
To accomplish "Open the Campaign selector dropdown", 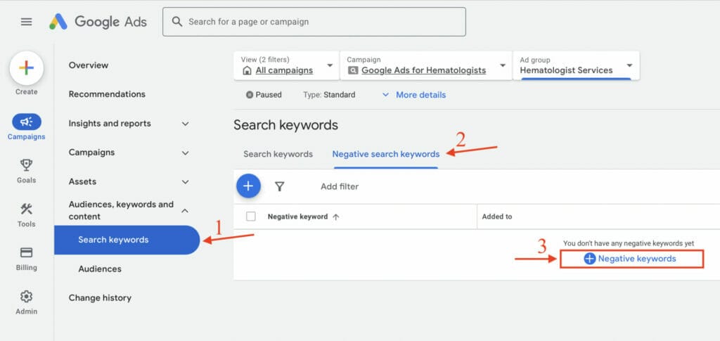I will coord(425,65).
